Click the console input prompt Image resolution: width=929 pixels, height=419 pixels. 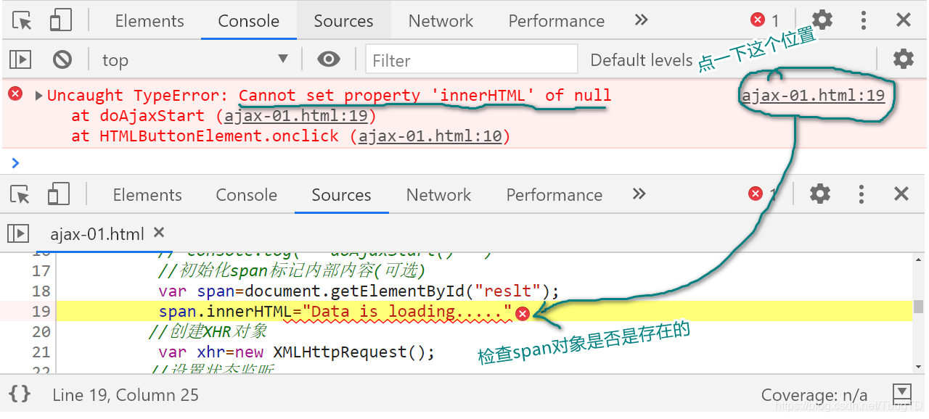[x=464, y=162]
